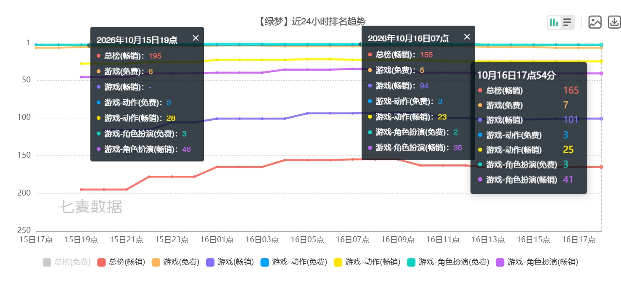Click value 165 in 17点54分 tooltip
The width and height of the screenshot is (621, 283).
coord(571,90)
